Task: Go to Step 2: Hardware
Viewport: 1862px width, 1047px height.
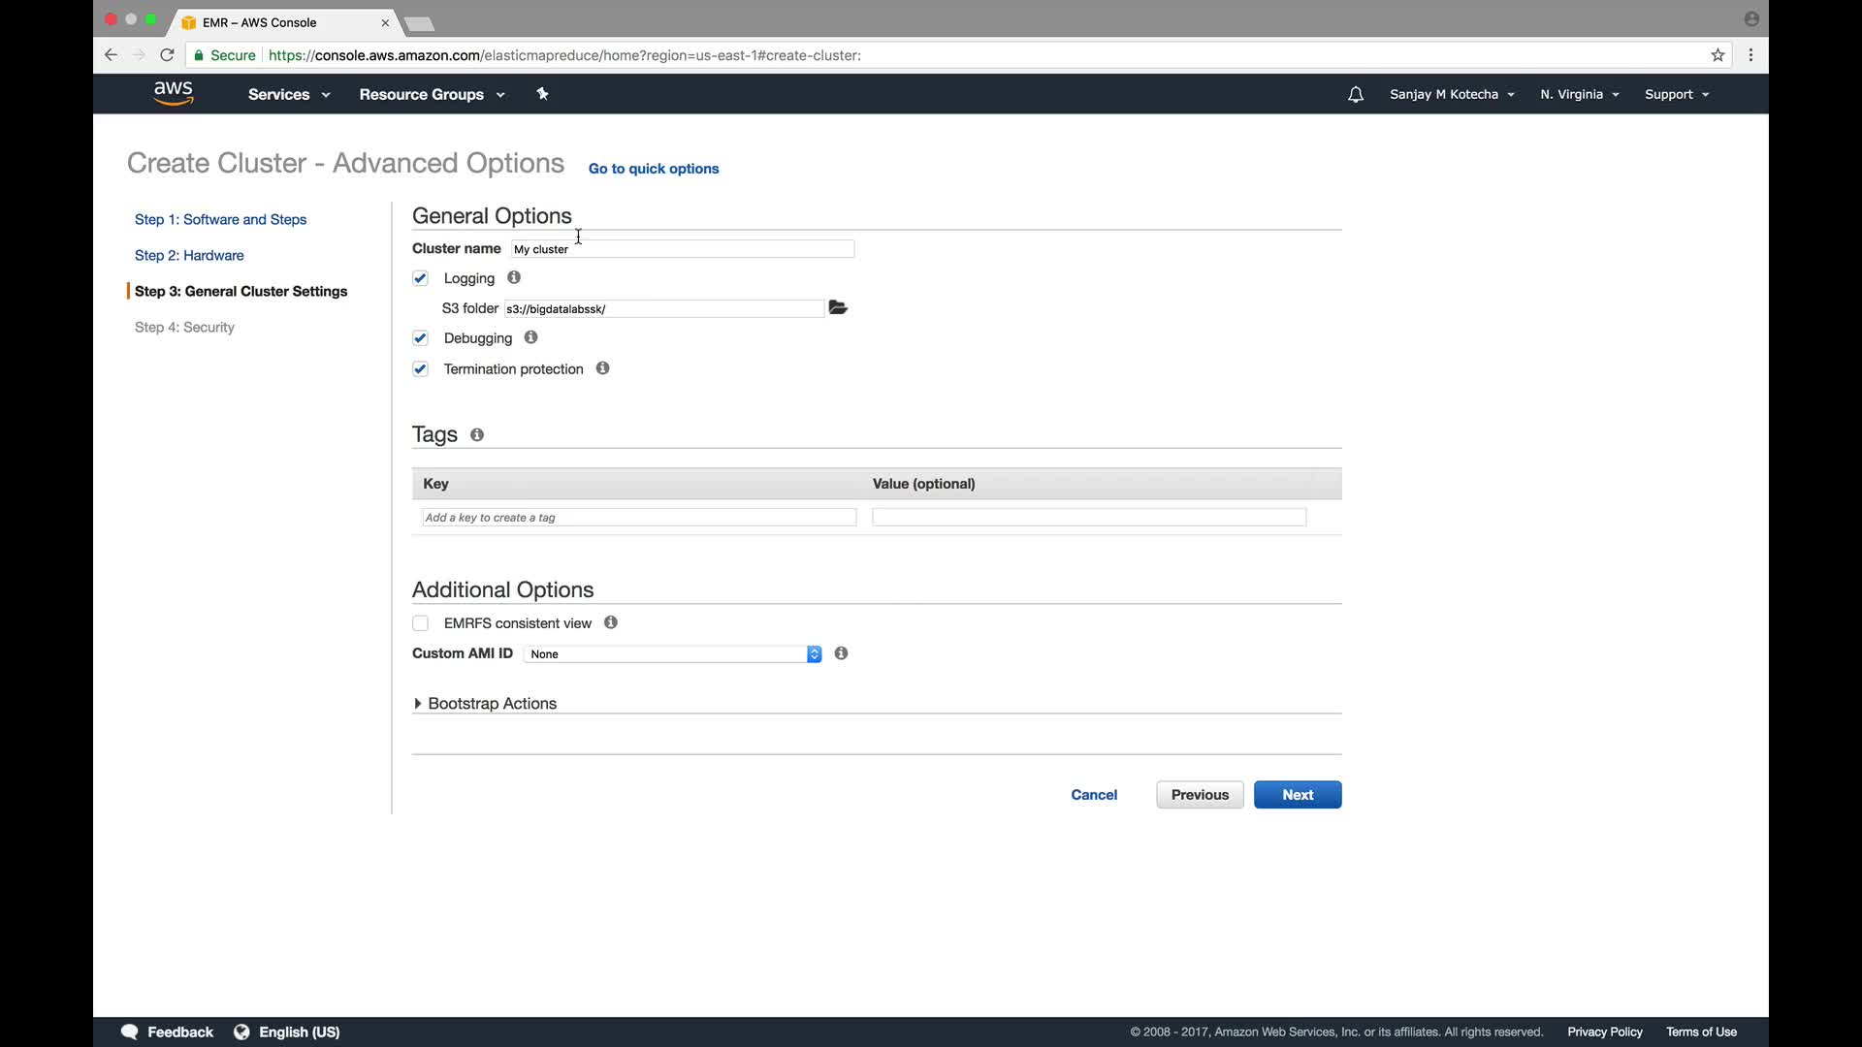Action: 189,256
